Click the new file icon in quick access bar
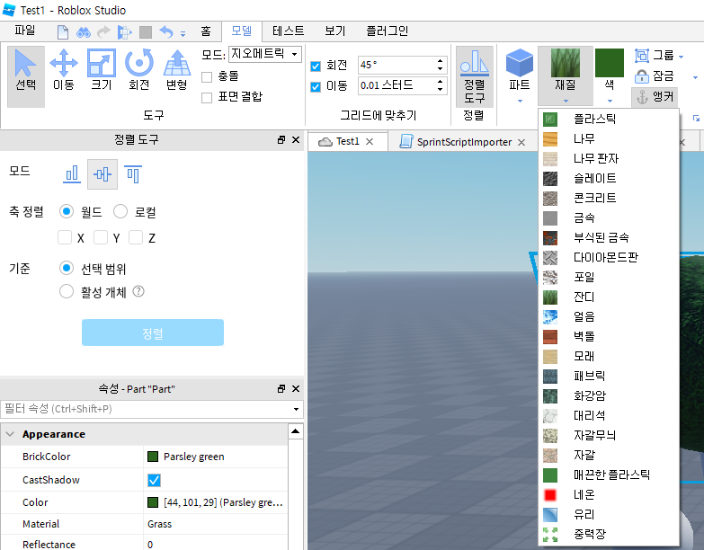704x550 pixels. 63,31
